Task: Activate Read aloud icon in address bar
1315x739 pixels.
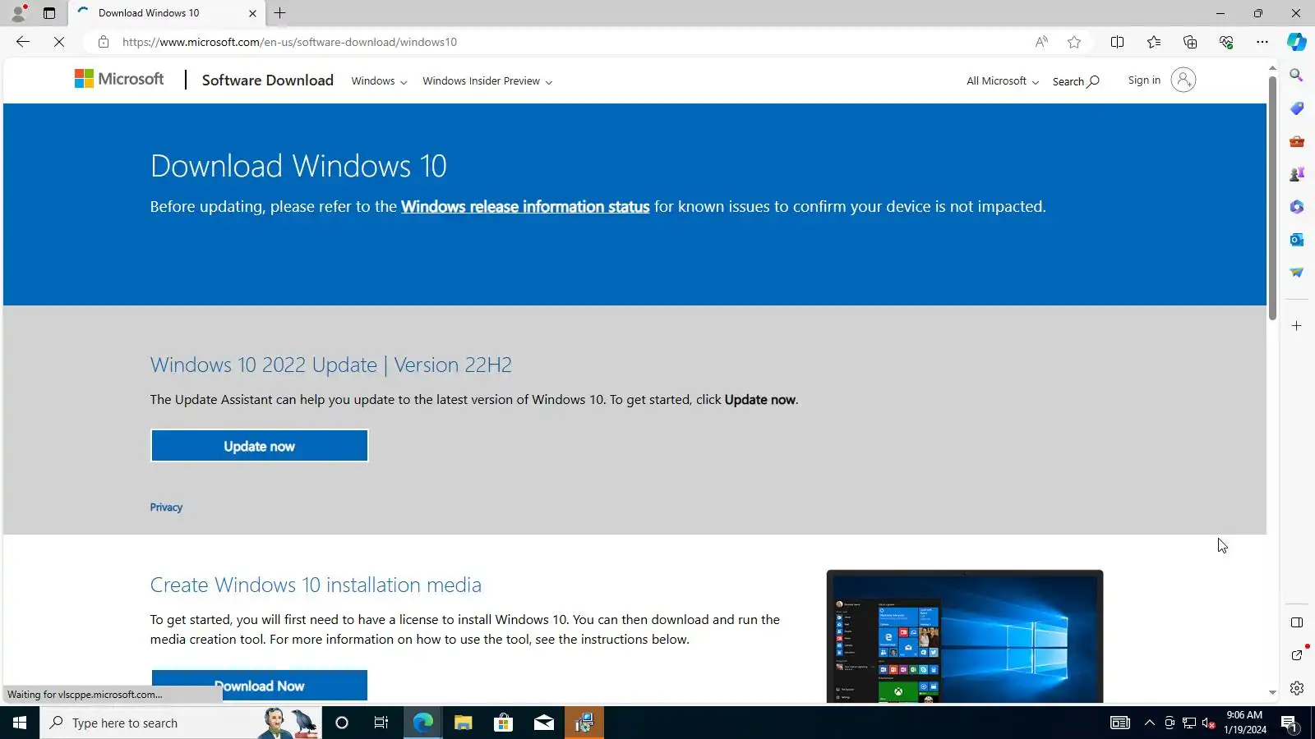Action: pos(1041,42)
